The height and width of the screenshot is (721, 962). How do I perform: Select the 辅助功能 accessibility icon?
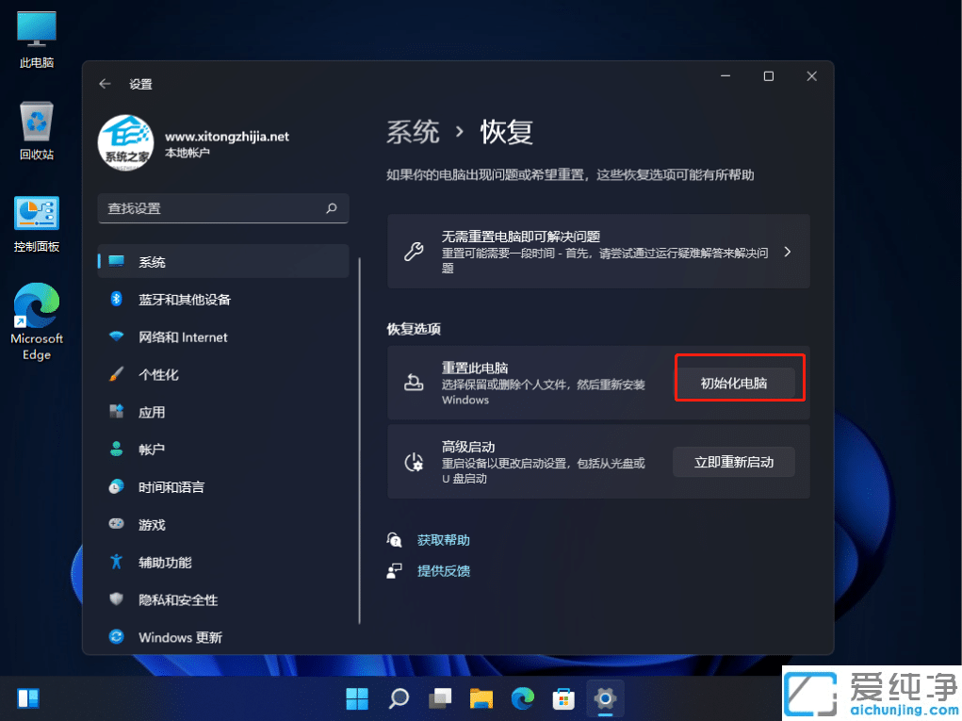coord(115,562)
